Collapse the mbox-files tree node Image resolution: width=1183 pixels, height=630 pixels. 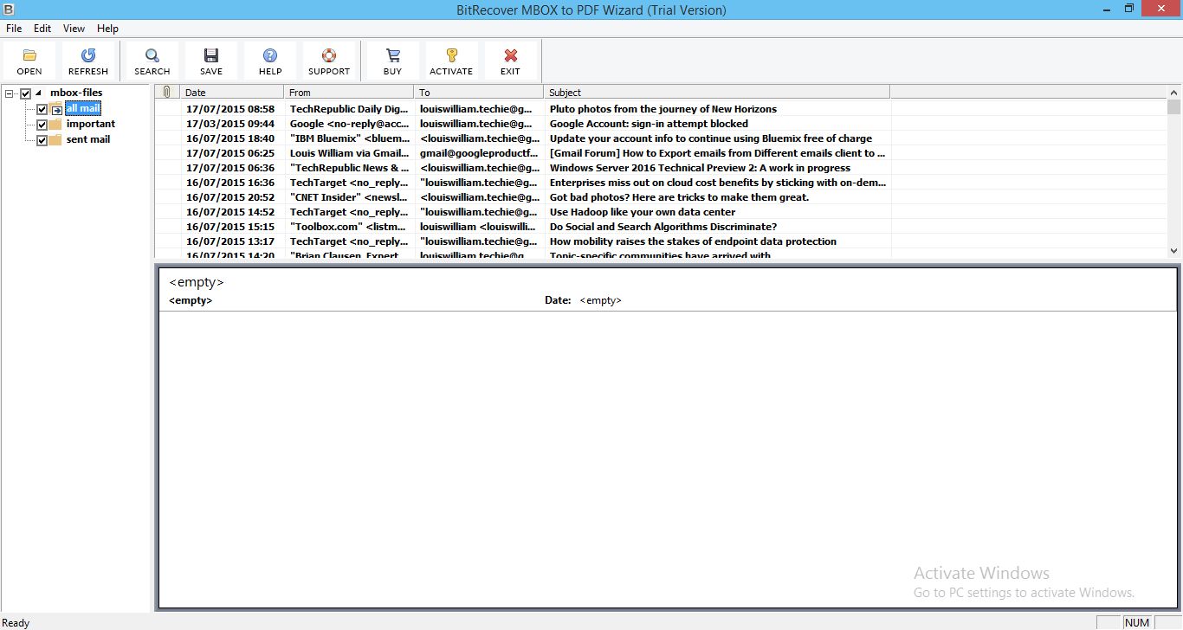[9, 93]
